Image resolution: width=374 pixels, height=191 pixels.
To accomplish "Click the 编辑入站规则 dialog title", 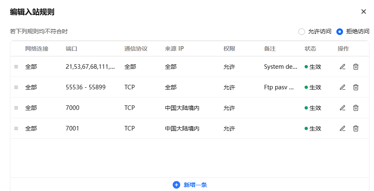I will pos(32,12).
